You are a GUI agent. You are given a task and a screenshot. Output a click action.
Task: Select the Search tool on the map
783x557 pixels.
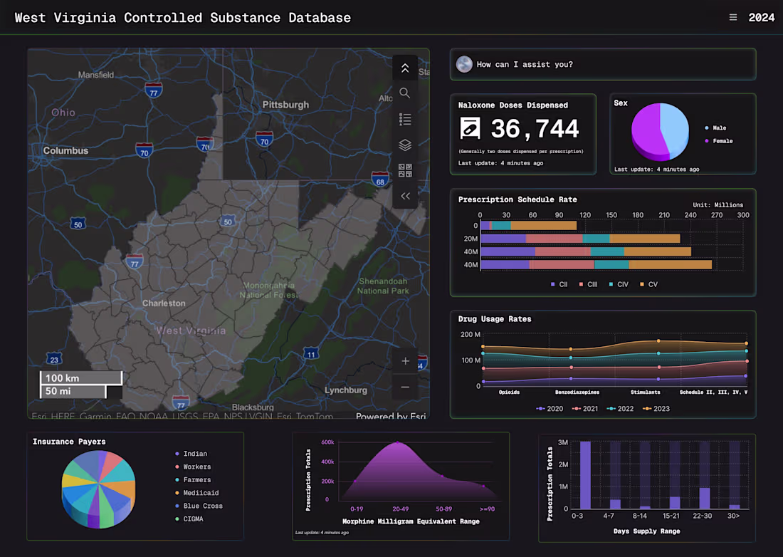click(405, 93)
